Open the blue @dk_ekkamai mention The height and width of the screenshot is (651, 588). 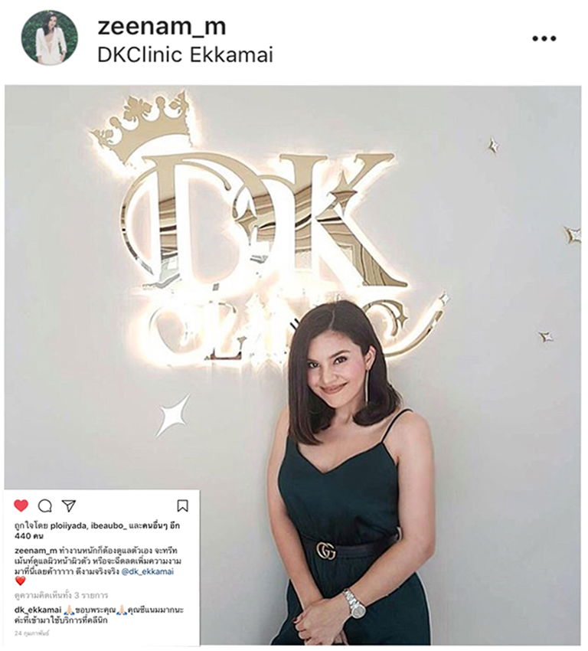[147, 571]
